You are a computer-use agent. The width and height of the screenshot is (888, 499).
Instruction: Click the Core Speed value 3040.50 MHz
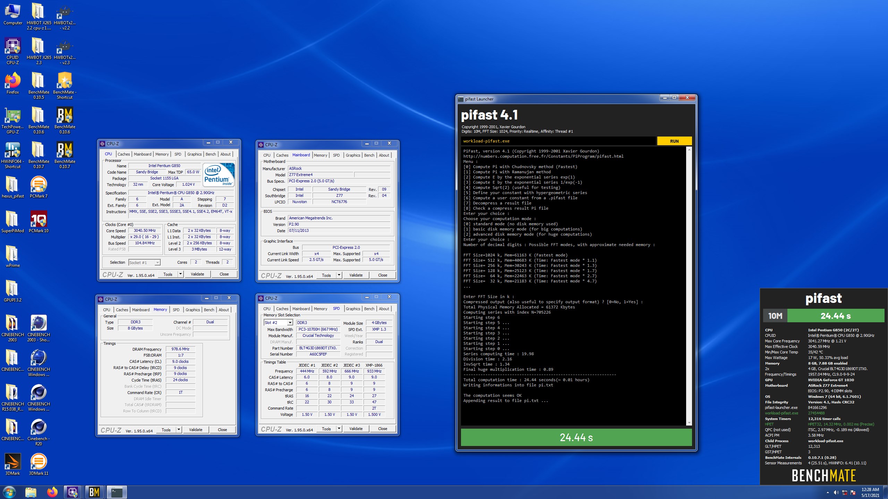tap(145, 230)
